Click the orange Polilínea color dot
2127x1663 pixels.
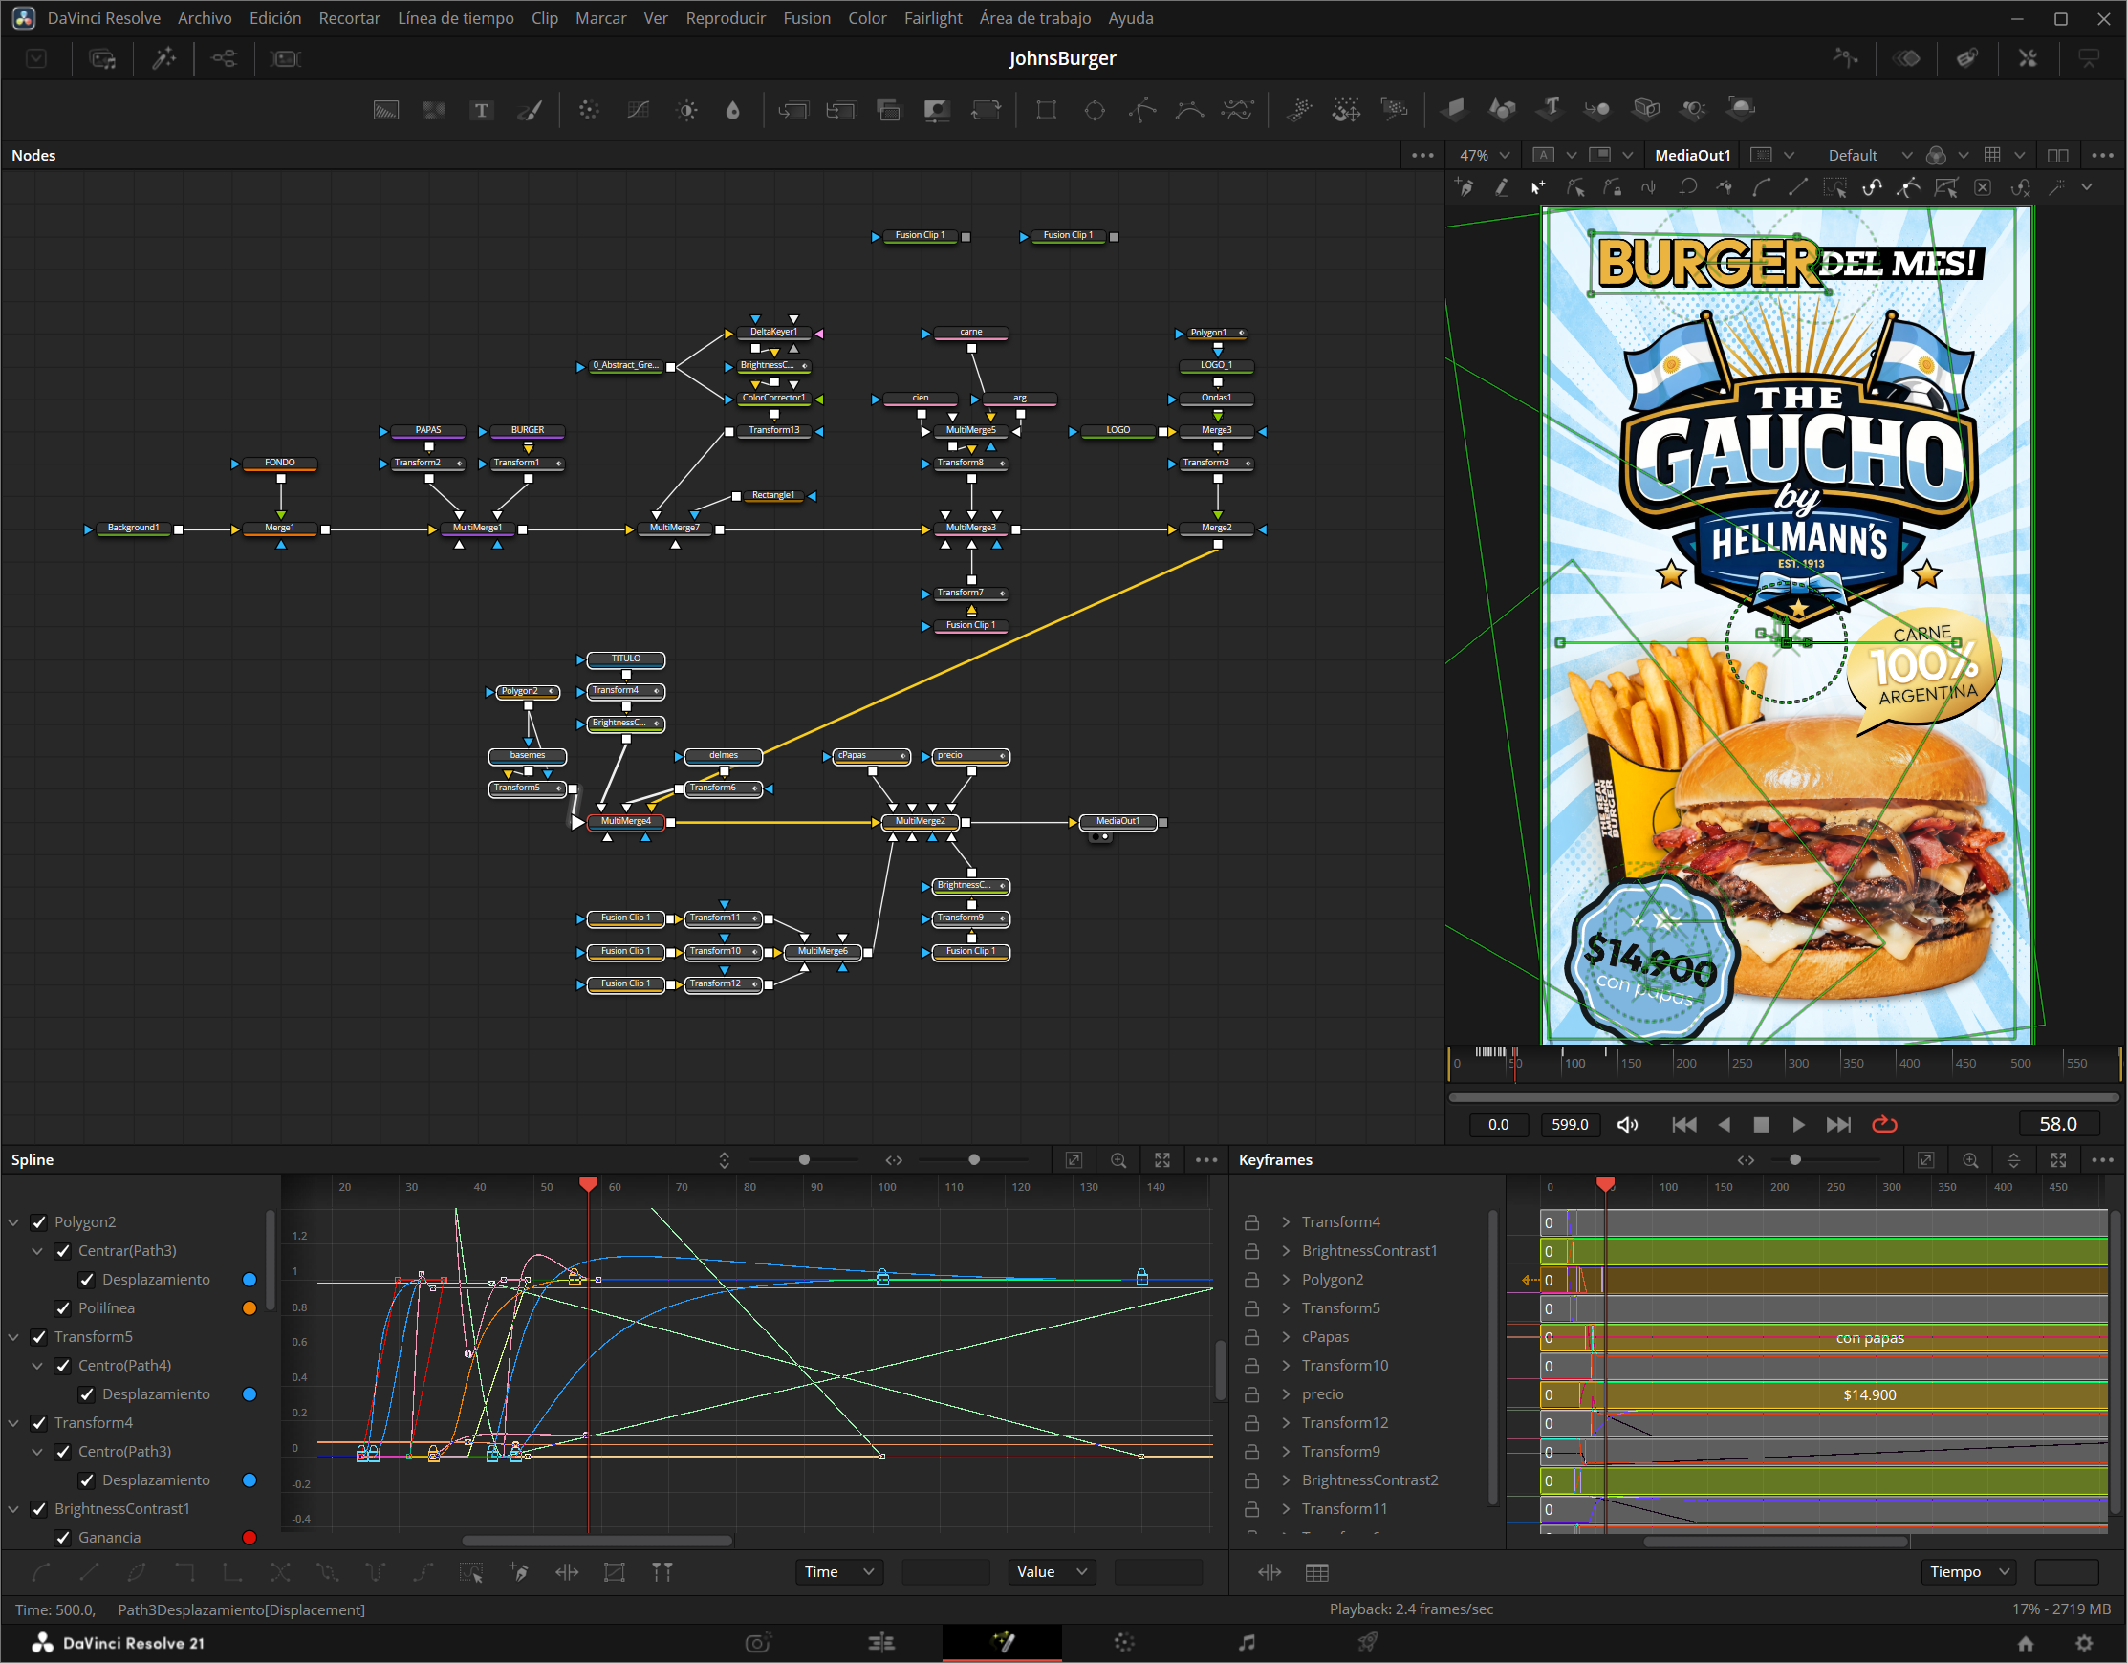coord(250,1308)
